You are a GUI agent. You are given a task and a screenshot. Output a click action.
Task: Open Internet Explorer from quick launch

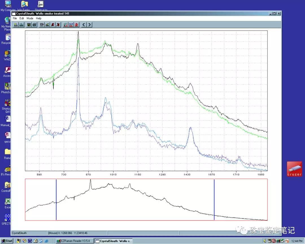(x=47, y=241)
